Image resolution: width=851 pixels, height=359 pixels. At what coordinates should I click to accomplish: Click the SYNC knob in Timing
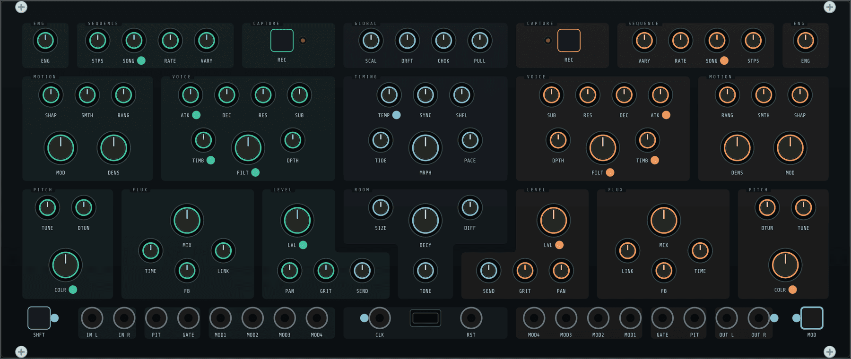425,95
